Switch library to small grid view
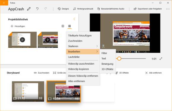This screenshot has width=172, height=111. click(70, 26)
